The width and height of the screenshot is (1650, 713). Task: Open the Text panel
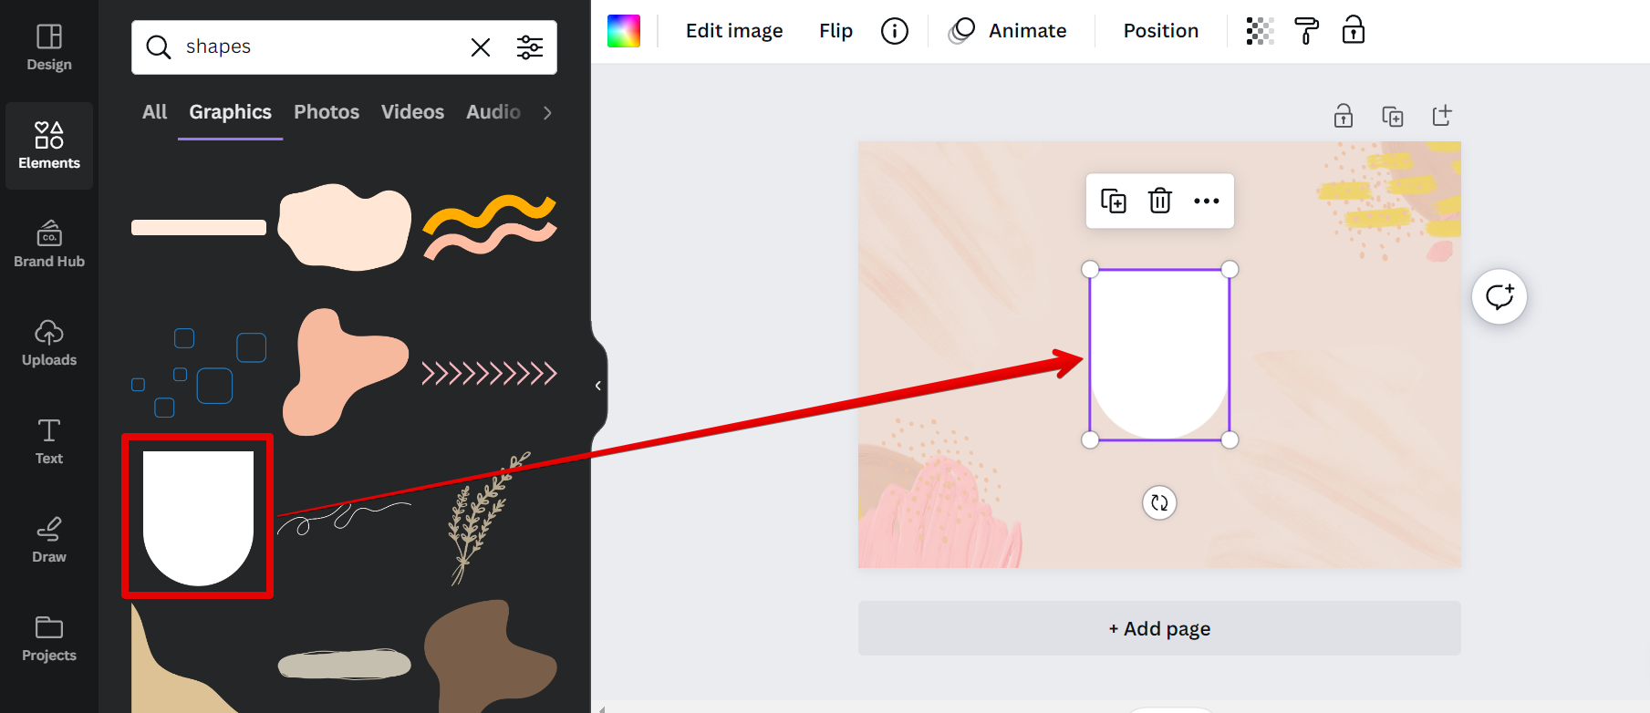coord(49,441)
